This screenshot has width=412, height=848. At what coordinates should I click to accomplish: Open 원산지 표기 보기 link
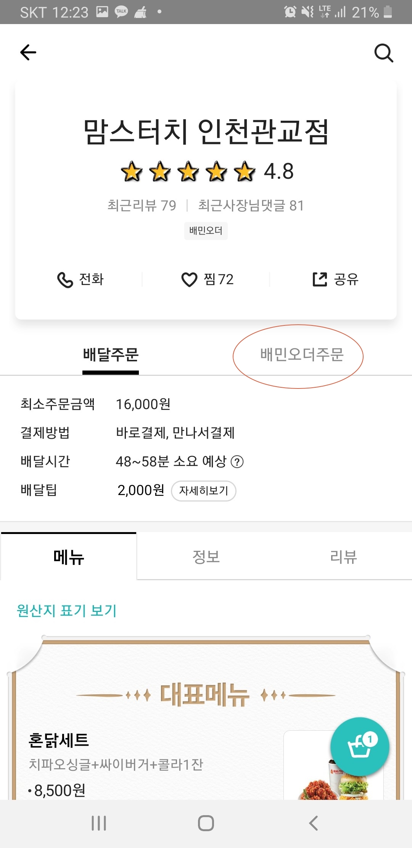[x=67, y=610]
